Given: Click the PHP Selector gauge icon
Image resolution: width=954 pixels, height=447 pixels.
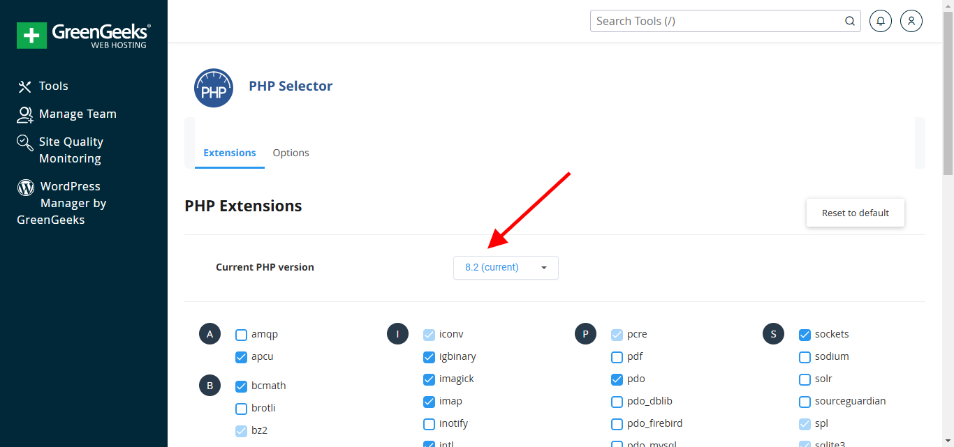Looking at the screenshot, I should click(x=214, y=88).
